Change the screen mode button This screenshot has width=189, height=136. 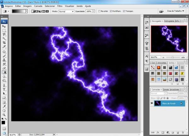point(4,133)
